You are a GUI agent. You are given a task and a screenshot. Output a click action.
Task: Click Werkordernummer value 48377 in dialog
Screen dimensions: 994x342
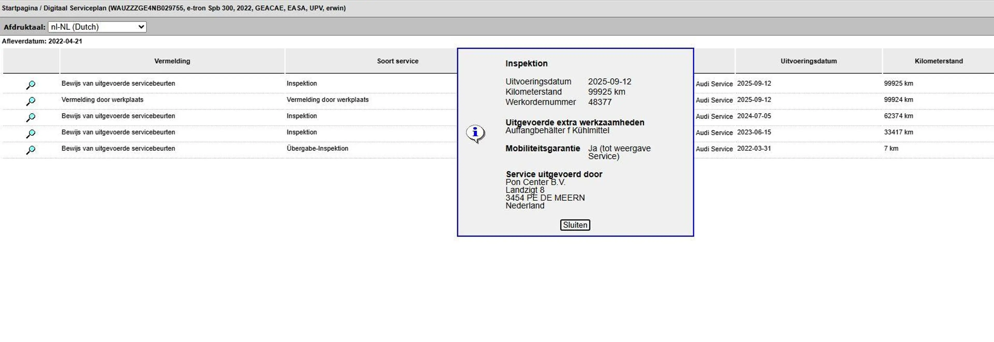(600, 102)
